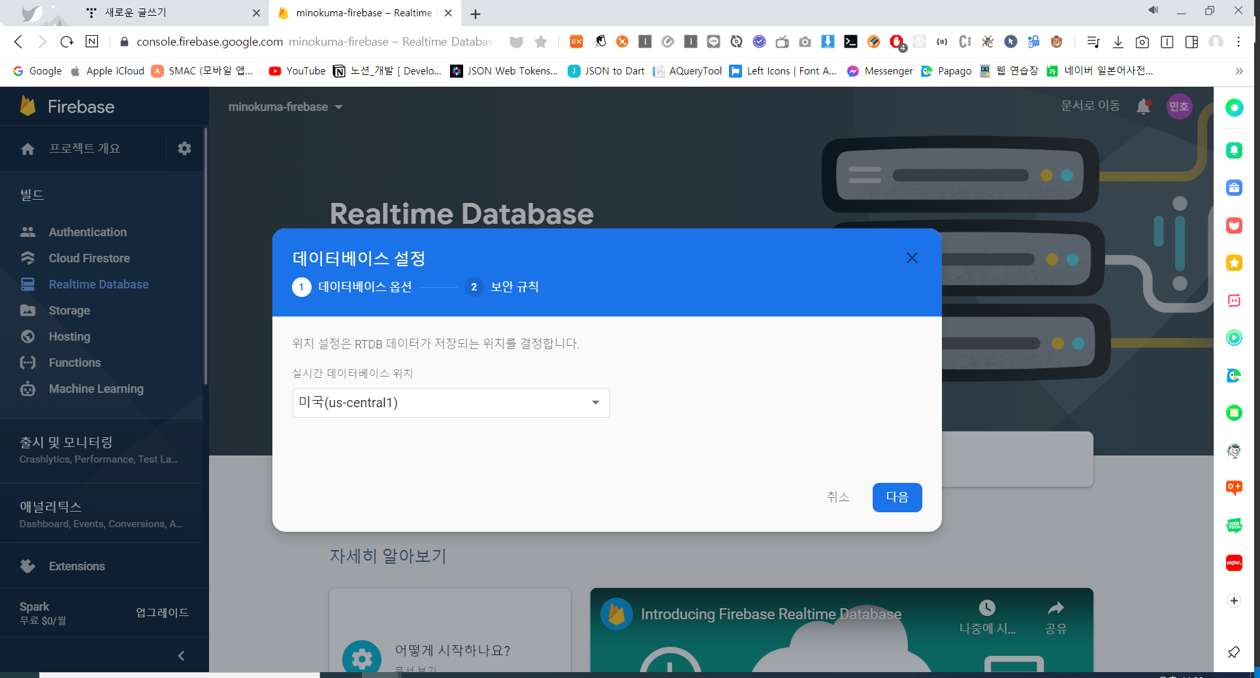Play the Introducing Firebase Realtime Database video

841,630
